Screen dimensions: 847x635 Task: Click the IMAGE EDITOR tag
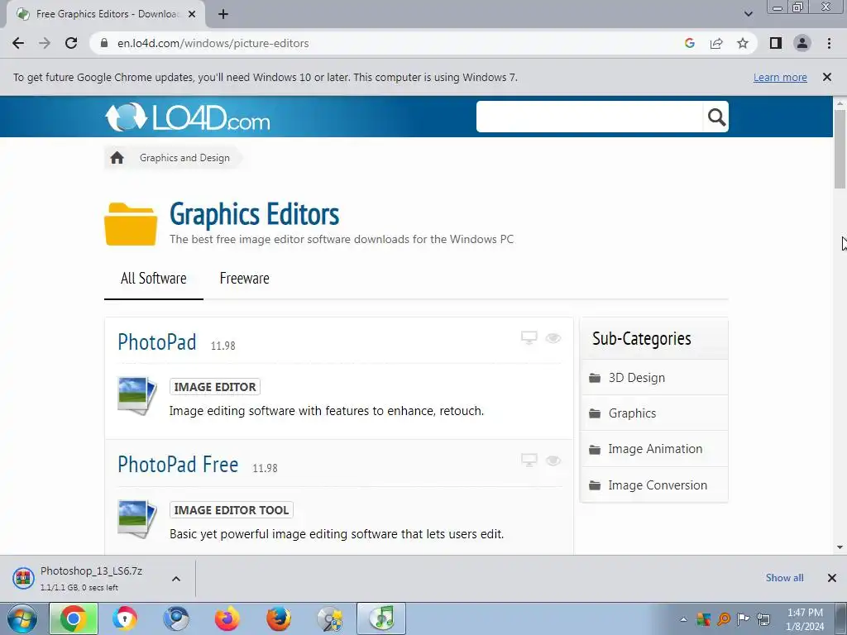point(215,387)
